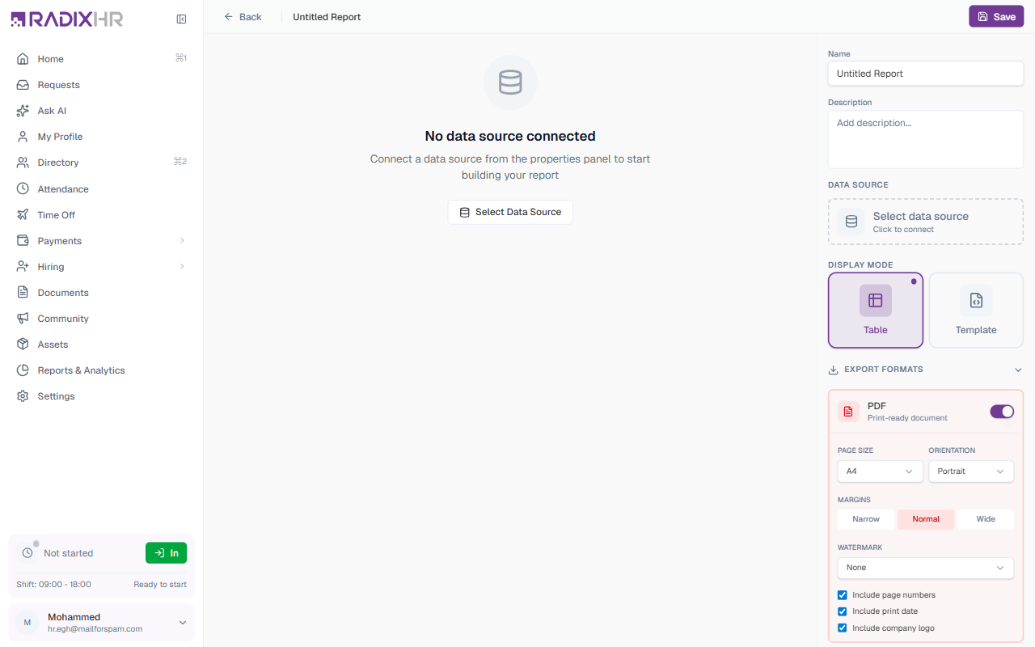Uncheck Include company logo
The width and height of the screenshot is (1035, 647).
tap(843, 628)
